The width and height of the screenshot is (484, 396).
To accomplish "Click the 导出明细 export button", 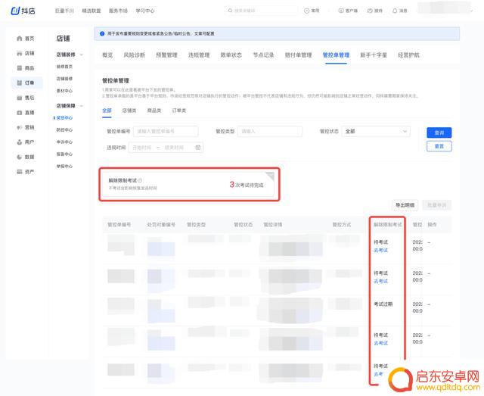I will 405,205.
